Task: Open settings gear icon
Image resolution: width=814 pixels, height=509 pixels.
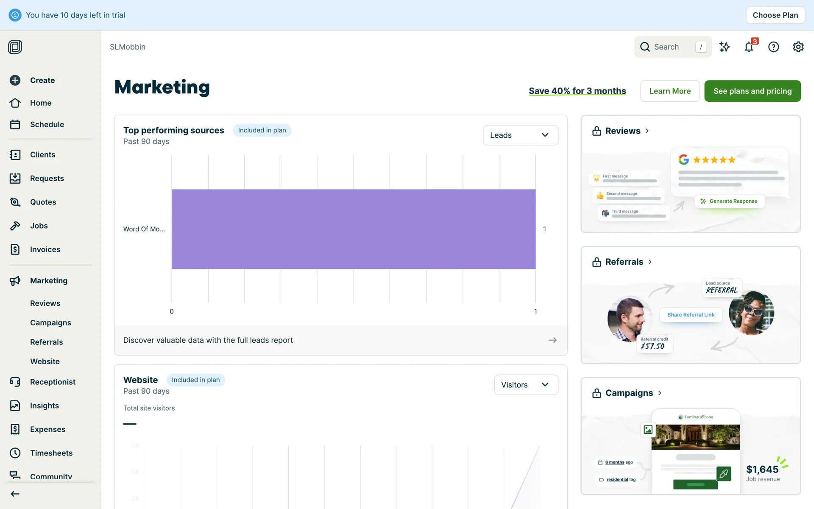Action: (x=798, y=47)
